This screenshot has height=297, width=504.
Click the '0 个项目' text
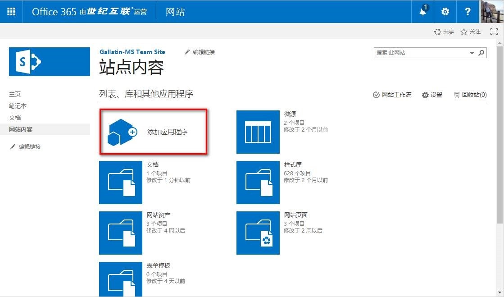[157, 274]
